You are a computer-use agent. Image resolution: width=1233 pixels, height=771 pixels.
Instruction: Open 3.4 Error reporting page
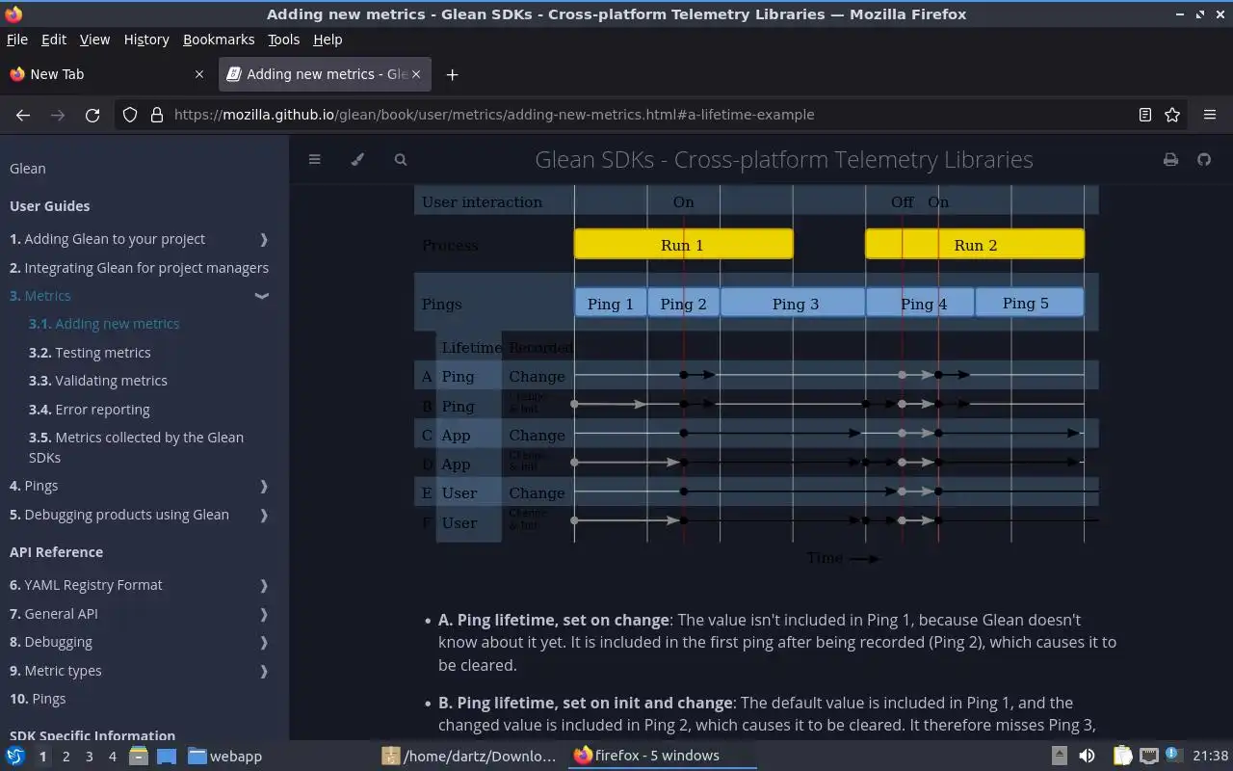pyautogui.click(x=90, y=410)
